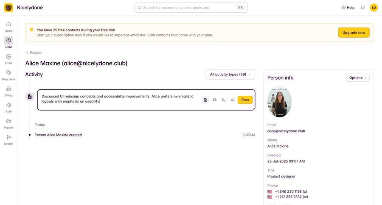Click the +1 646 230 1198 (c) phone number

click(291, 191)
